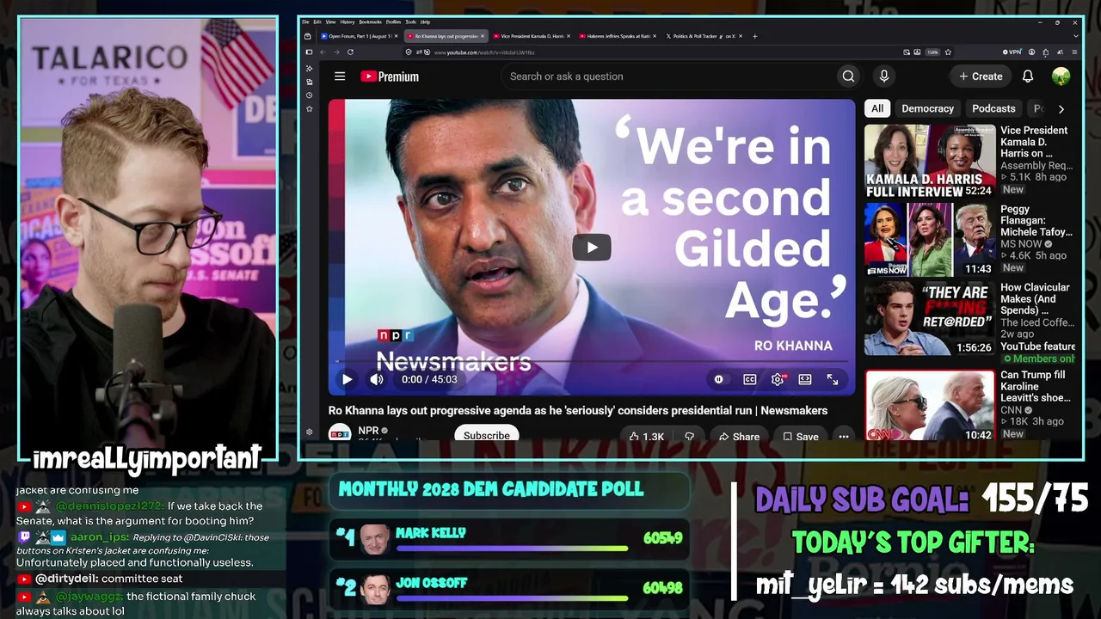
Task: Open the How Clavicular Makes video thumbnail
Action: pos(929,318)
